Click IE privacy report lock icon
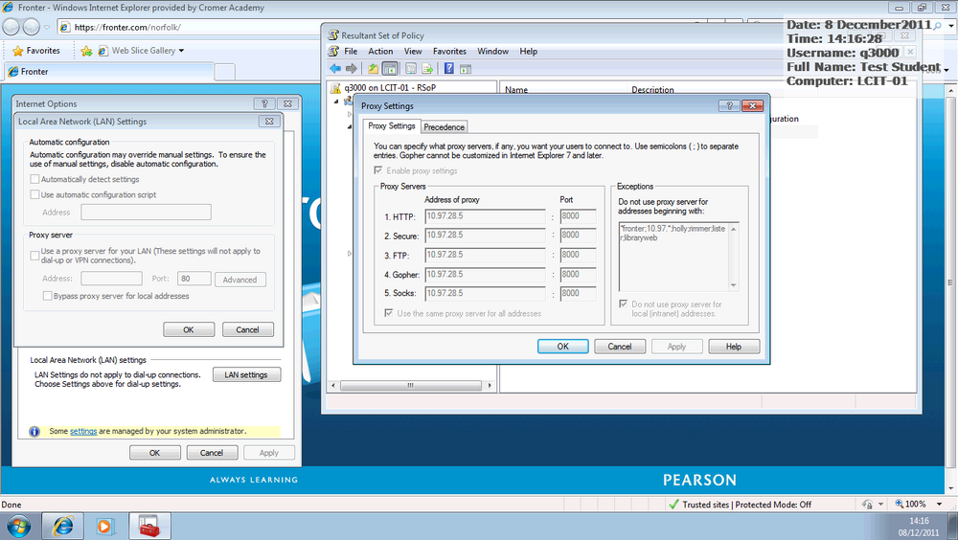 pos(867,505)
